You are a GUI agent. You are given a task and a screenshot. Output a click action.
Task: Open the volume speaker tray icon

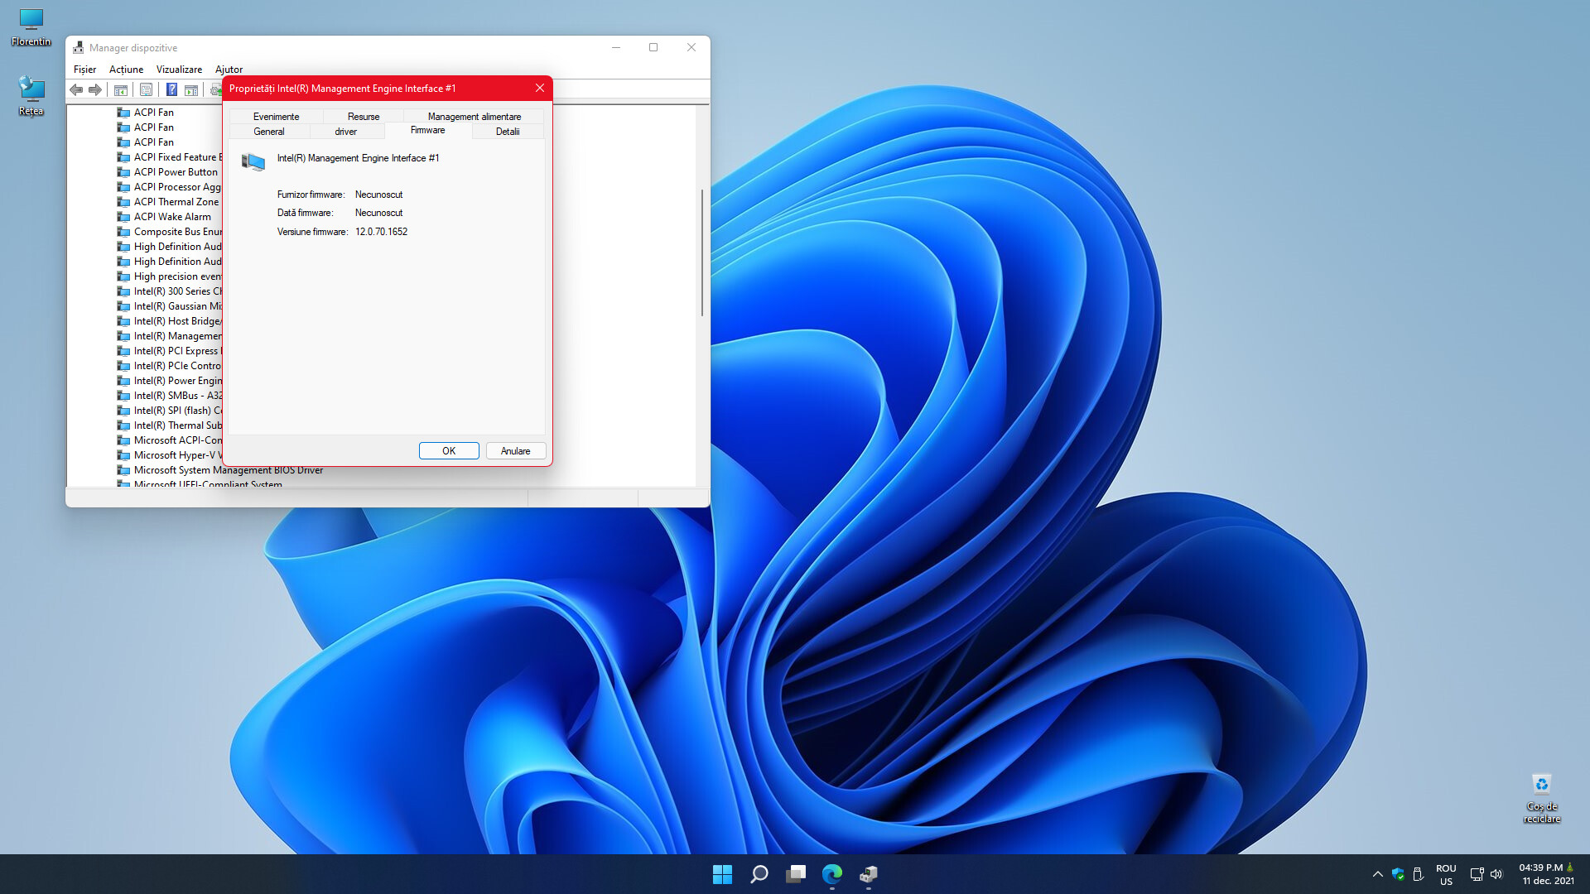(x=1496, y=874)
